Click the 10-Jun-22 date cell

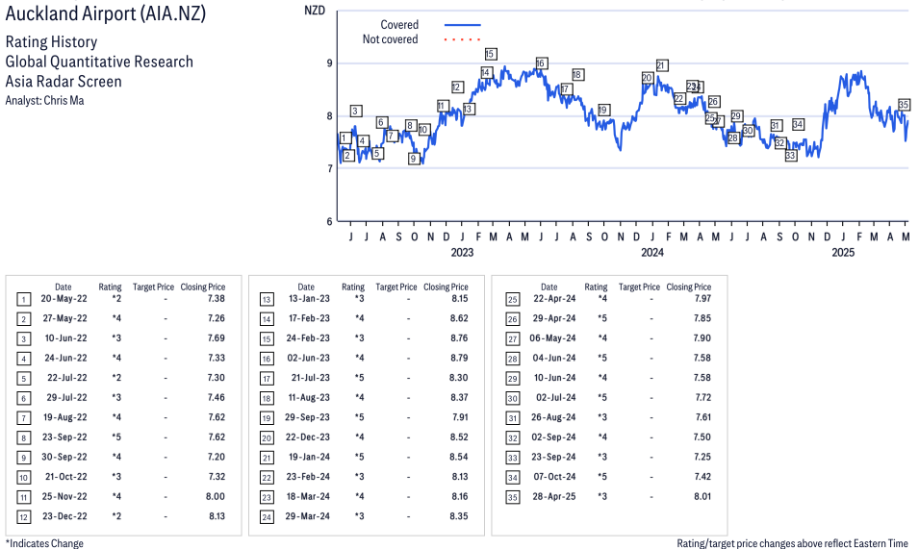65,338
